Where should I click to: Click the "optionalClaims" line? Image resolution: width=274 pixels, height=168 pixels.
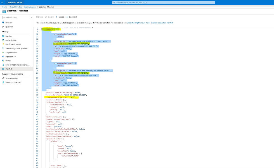55,139
